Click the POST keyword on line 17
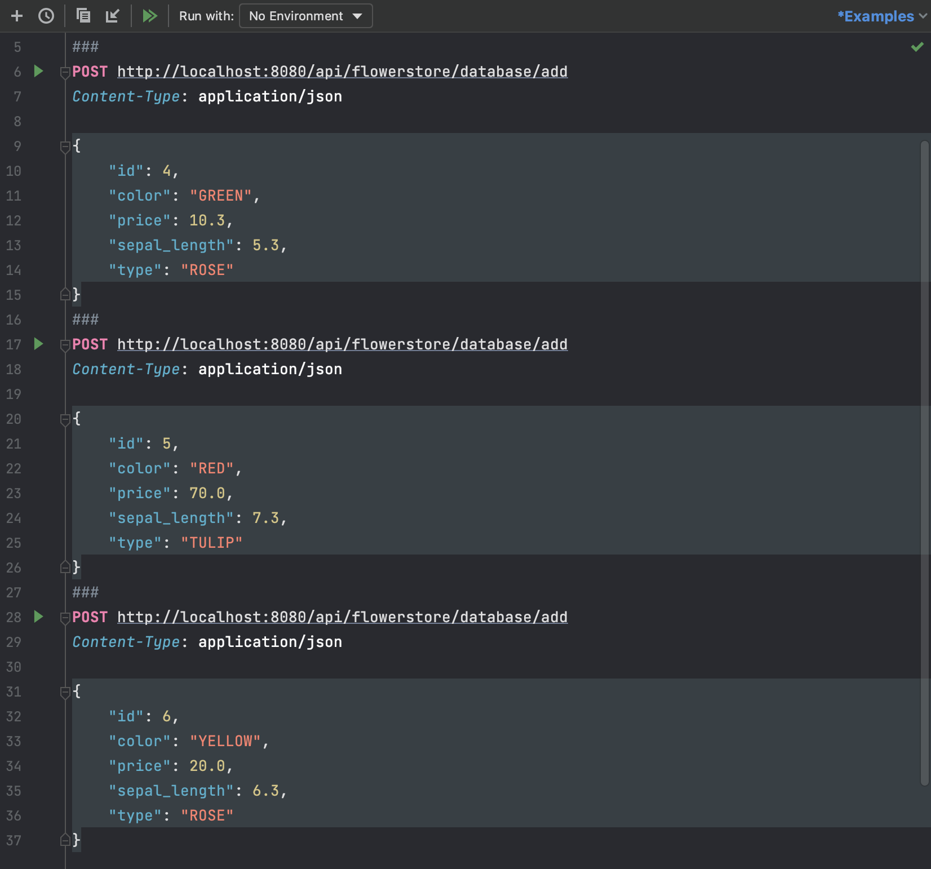The image size is (931, 869). click(x=90, y=344)
